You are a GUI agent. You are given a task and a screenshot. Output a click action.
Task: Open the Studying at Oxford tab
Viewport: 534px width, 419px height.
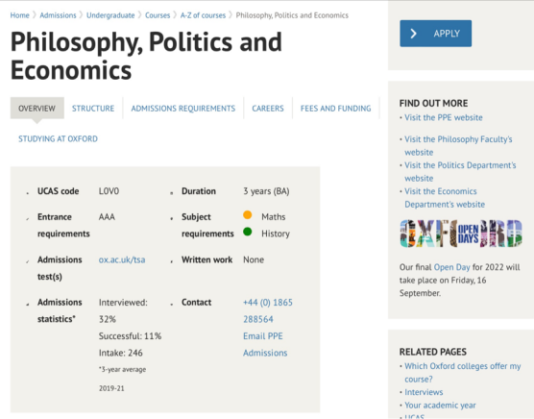(x=58, y=139)
